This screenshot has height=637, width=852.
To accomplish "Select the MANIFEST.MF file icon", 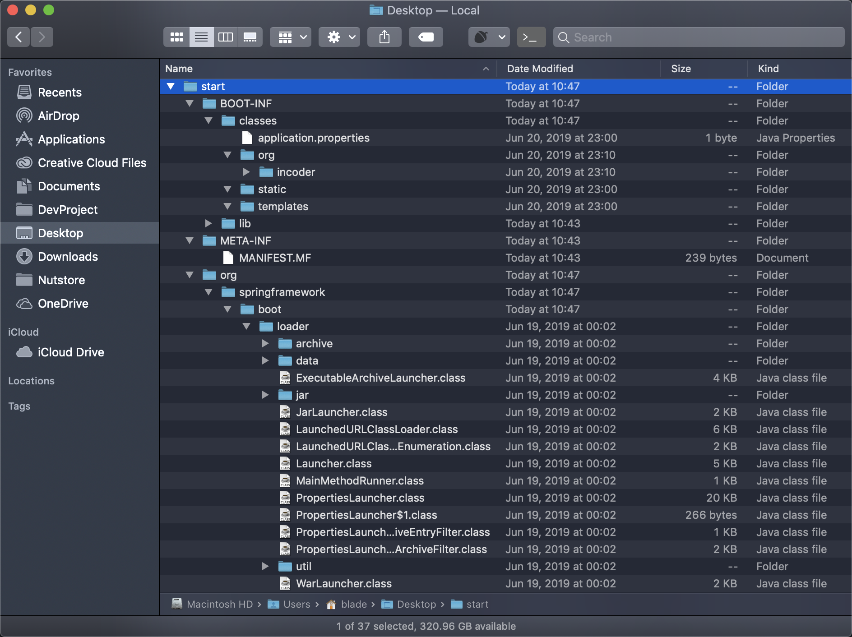I will [x=228, y=258].
